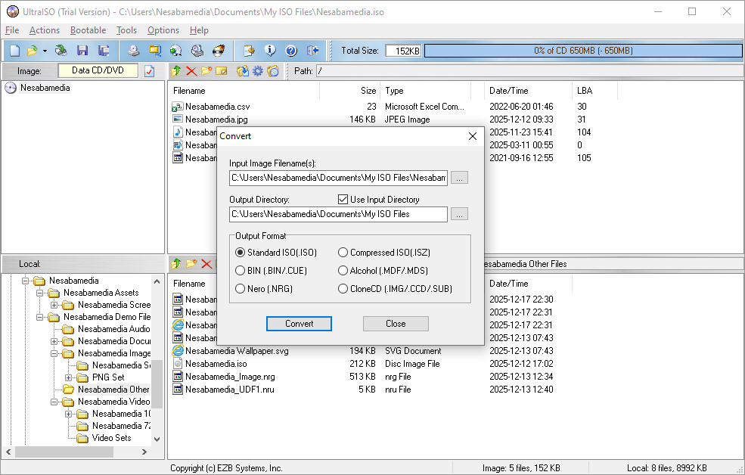Choose the BIN (.BIN/.CUE) output format
The image size is (745, 475).
[x=241, y=271]
